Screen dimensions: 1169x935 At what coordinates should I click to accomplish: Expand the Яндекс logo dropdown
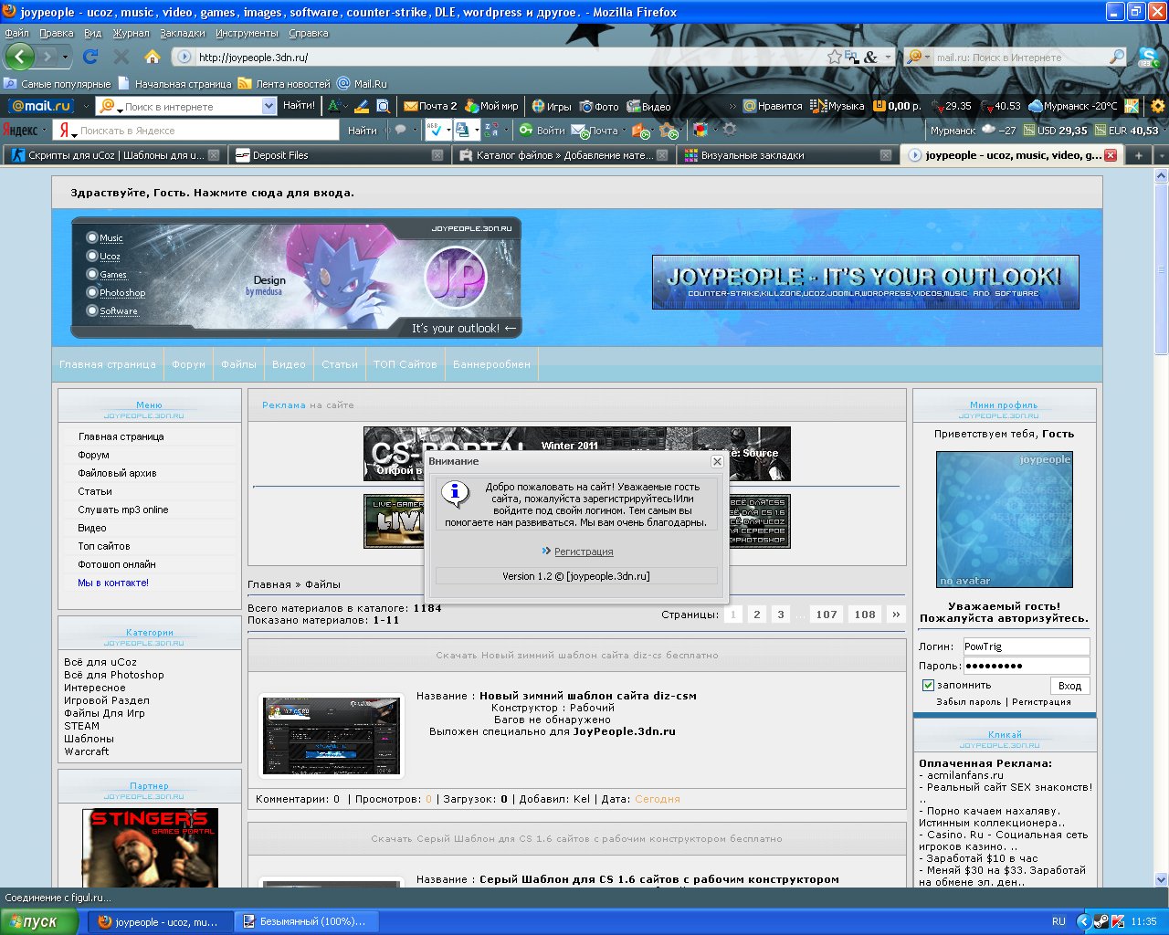point(44,131)
